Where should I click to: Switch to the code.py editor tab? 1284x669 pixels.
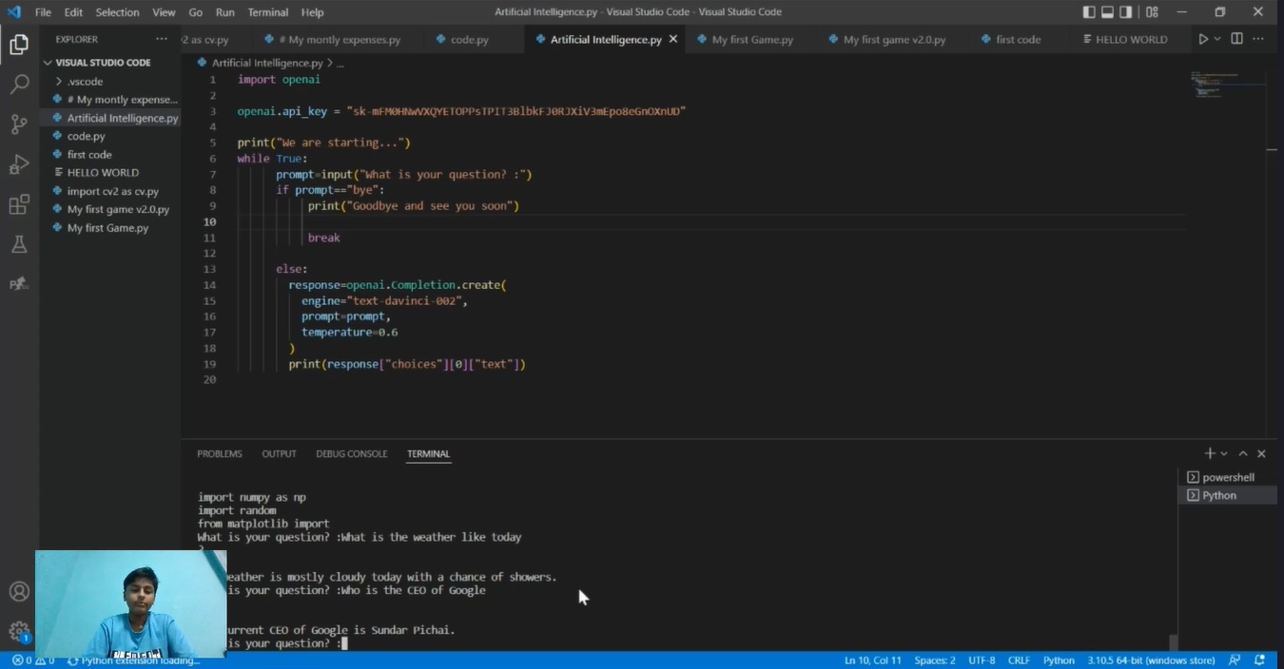click(x=470, y=40)
